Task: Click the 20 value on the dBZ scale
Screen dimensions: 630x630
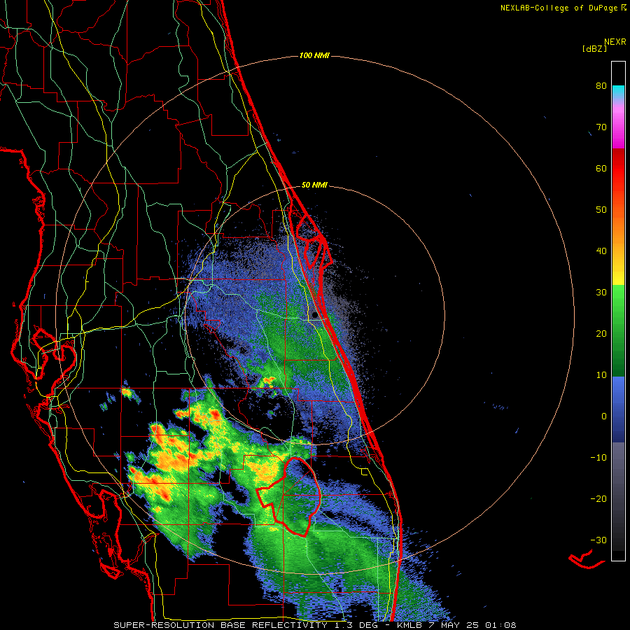Action: coord(601,334)
